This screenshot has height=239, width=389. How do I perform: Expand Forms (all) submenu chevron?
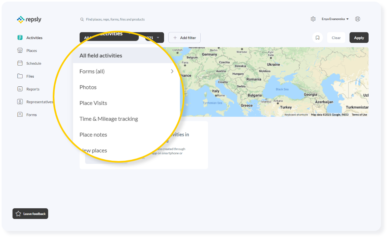172,71
